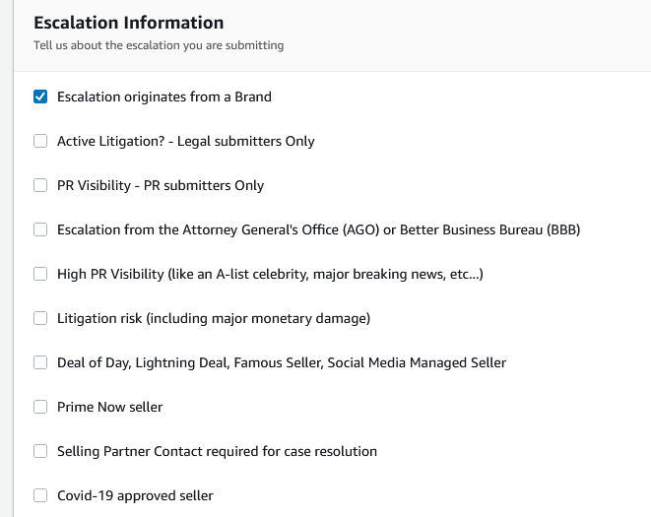Click the Escalation Information section heading
The height and width of the screenshot is (517, 651).
click(129, 23)
